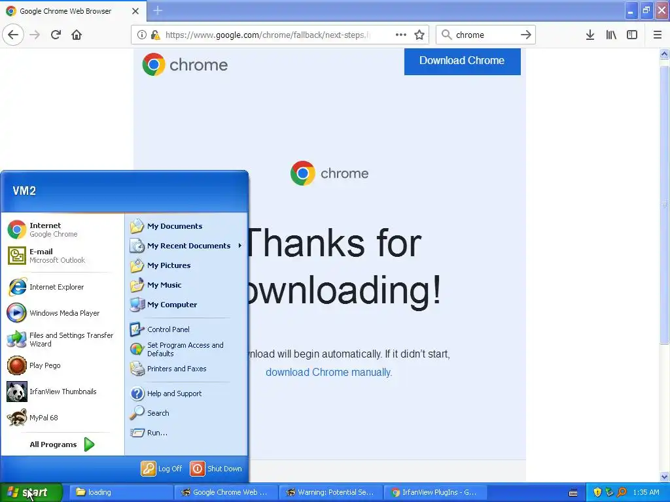
Task: Click the magnifier tray icon
Action: click(622, 492)
